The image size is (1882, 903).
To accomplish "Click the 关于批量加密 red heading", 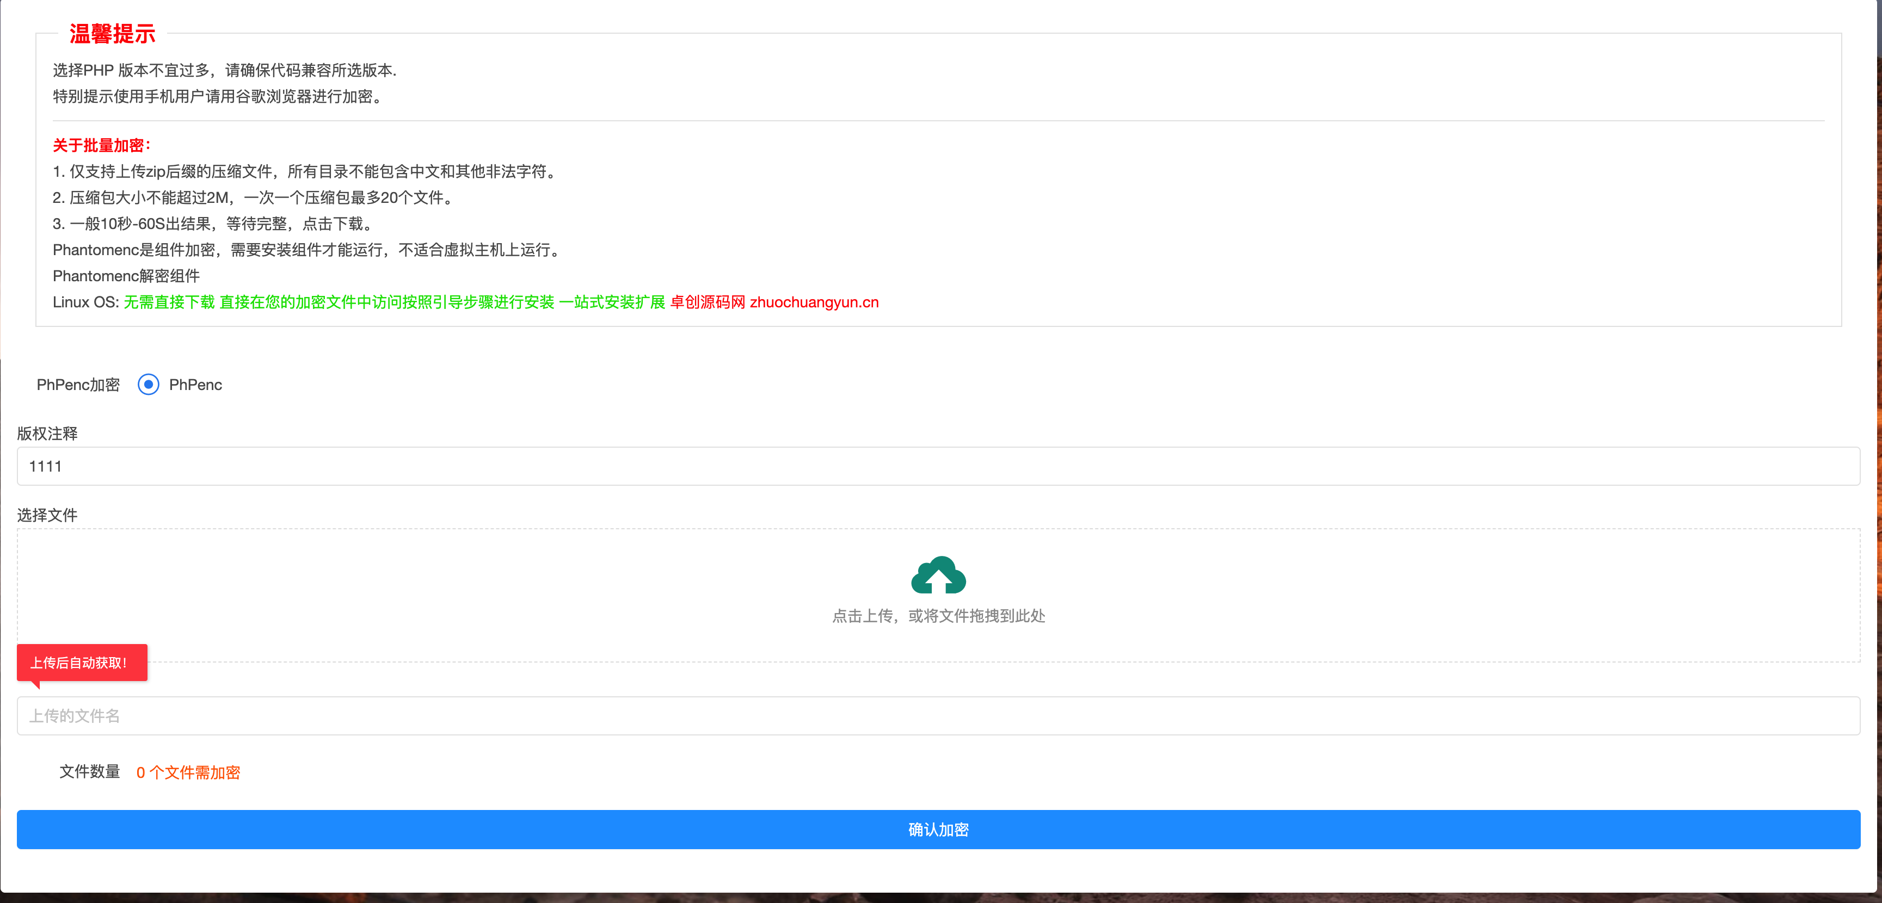I will coord(102,145).
